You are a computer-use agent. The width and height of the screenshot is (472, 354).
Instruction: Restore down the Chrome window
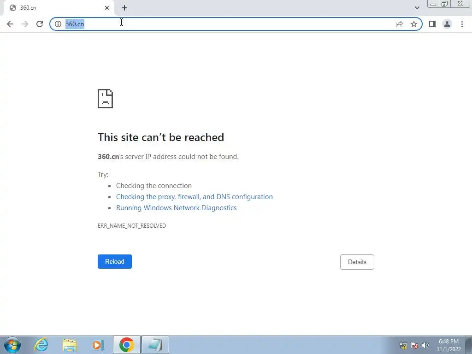(x=445, y=4)
